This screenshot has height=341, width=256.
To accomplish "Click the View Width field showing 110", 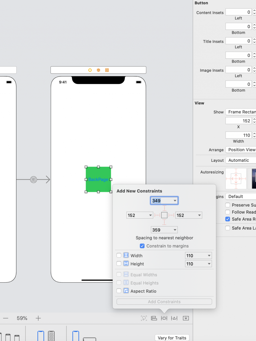I will click(238, 135).
